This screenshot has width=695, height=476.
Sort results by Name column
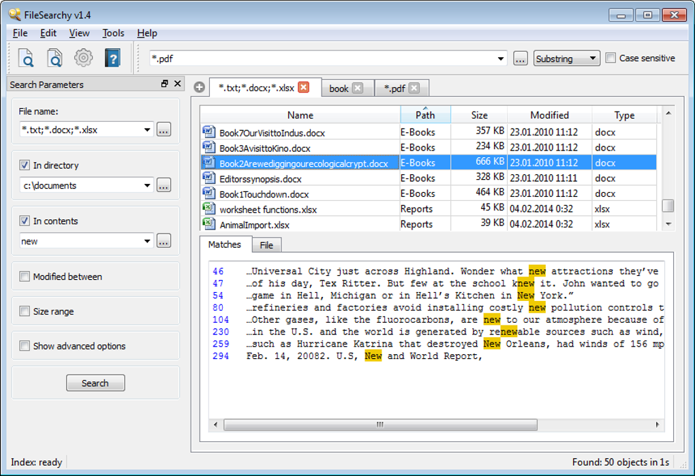pos(300,115)
